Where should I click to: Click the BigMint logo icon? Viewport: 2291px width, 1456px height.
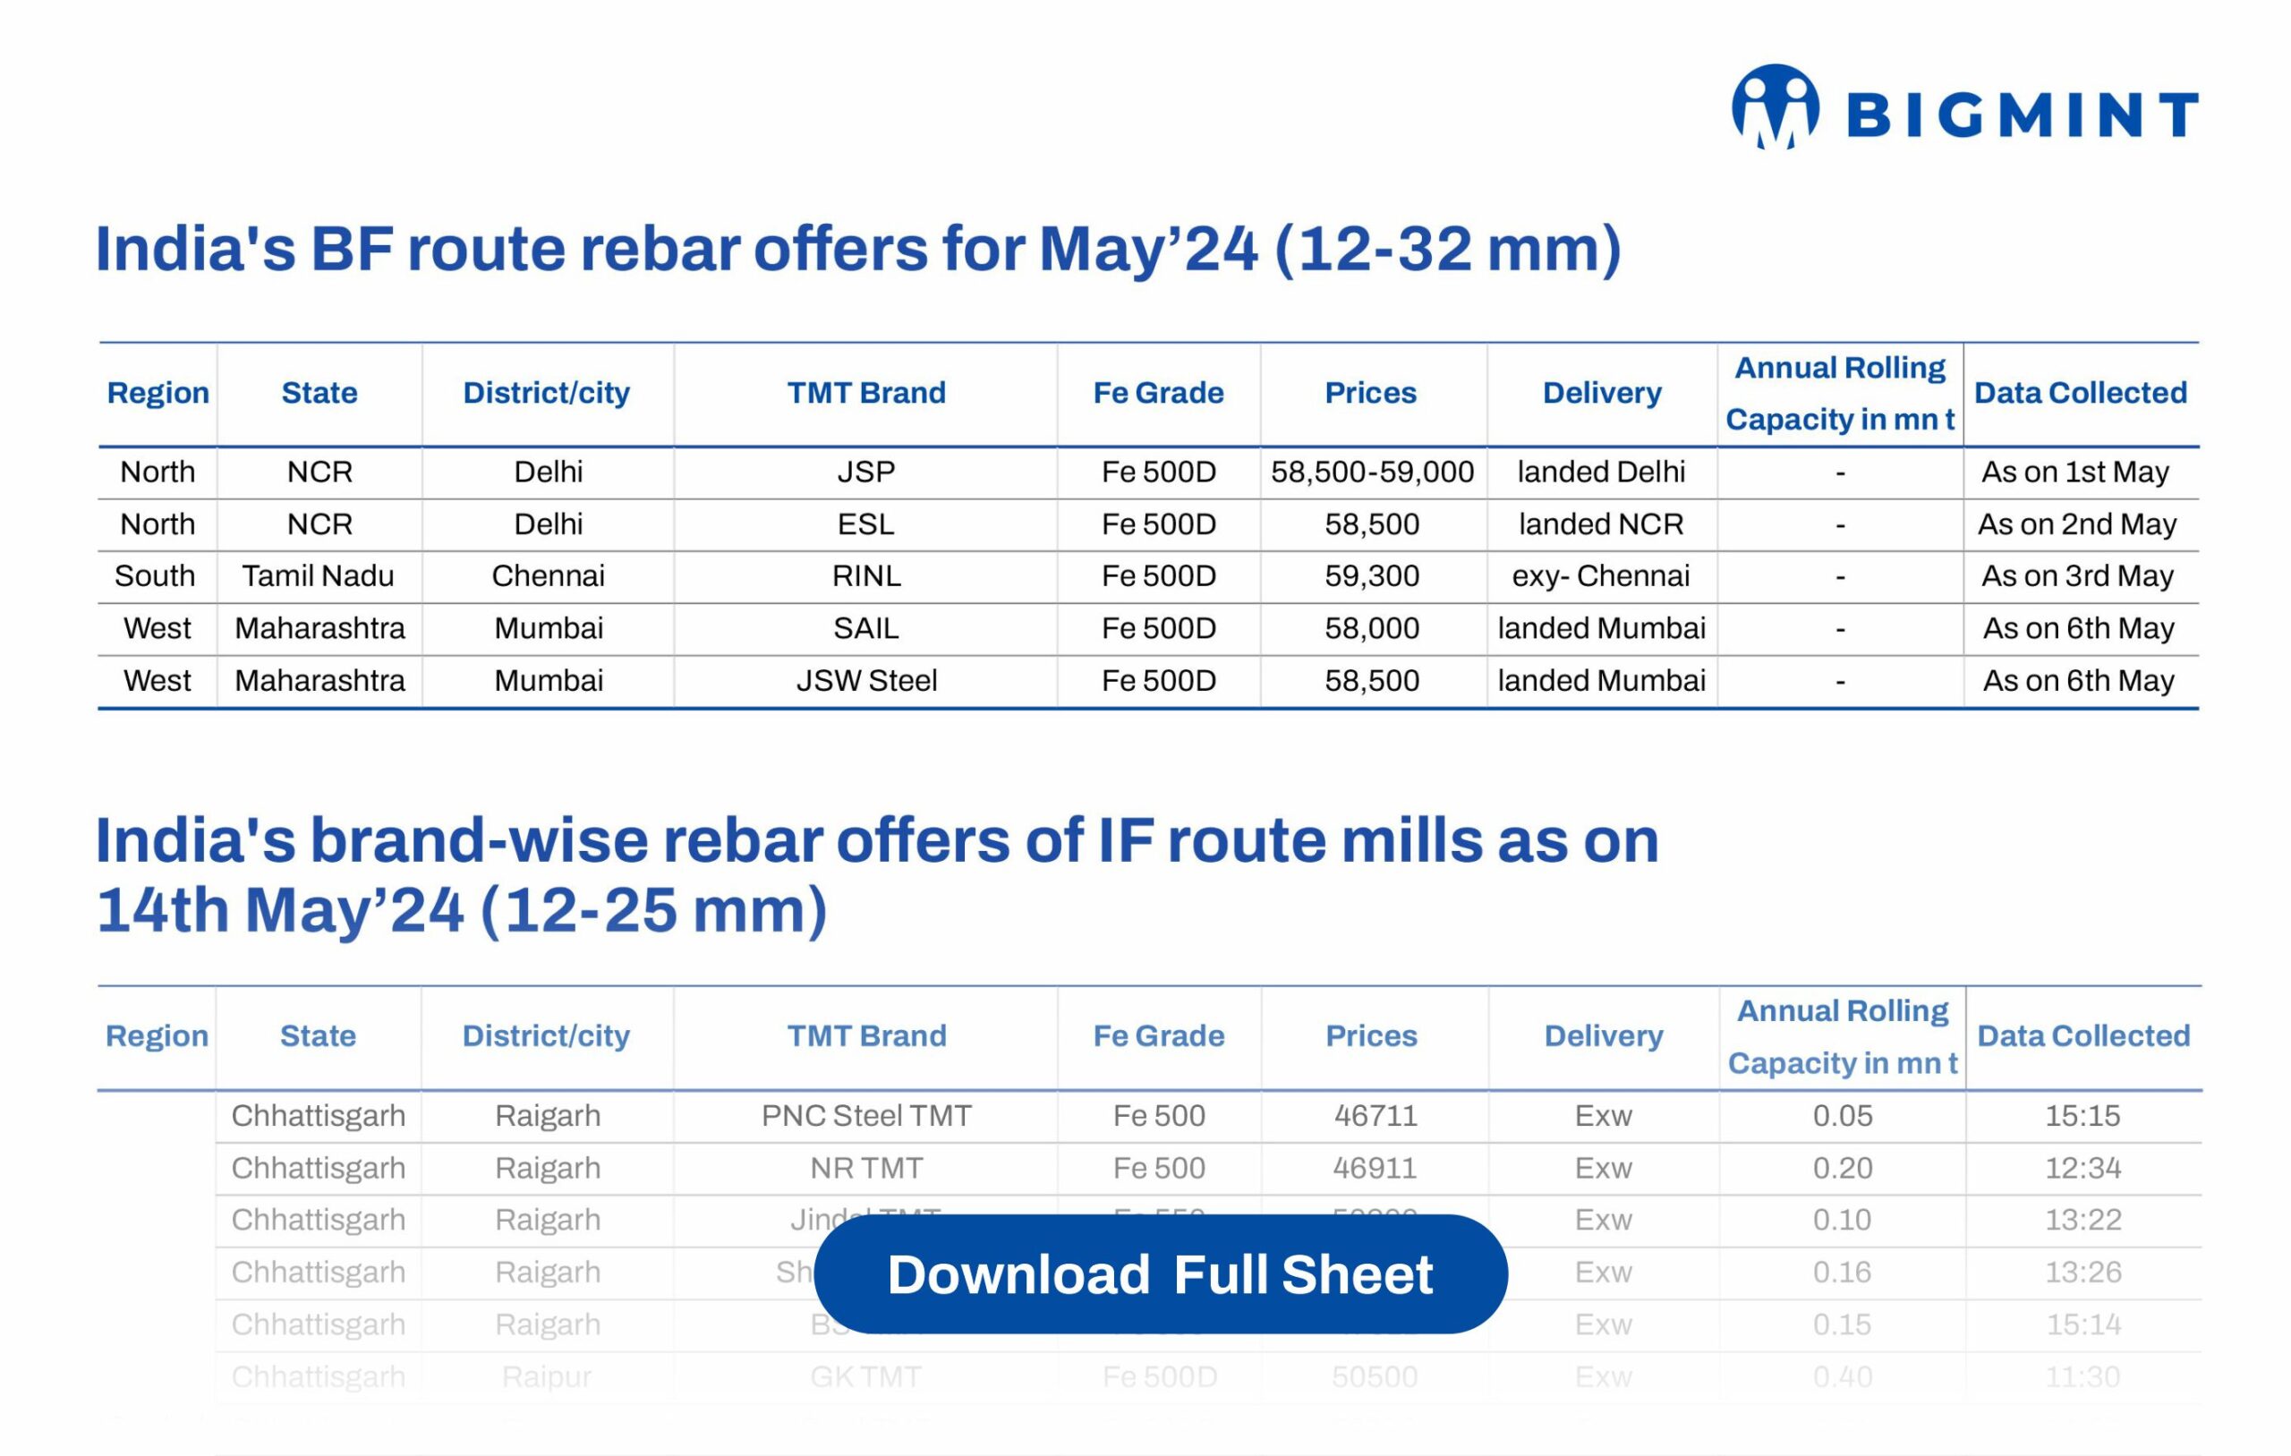click(x=1775, y=107)
